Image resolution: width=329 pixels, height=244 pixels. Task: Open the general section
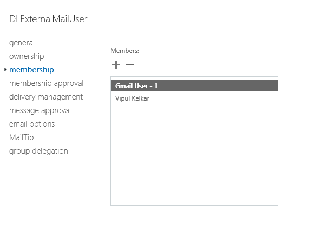[22, 43]
